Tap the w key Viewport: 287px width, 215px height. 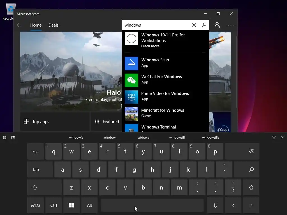(71, 151)
